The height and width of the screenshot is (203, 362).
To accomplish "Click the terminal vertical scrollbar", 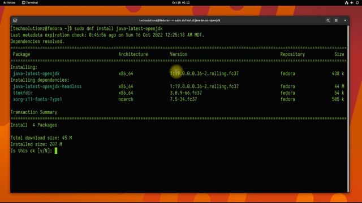I will [x=348, y=108].
